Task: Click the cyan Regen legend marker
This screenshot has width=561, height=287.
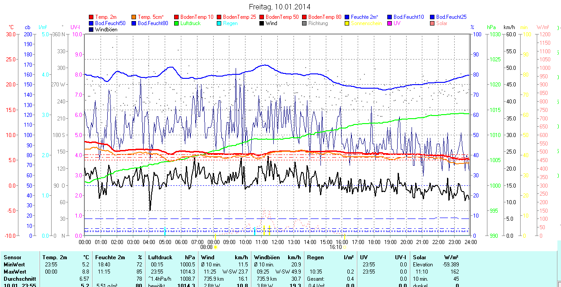Action: pos(219,23)
